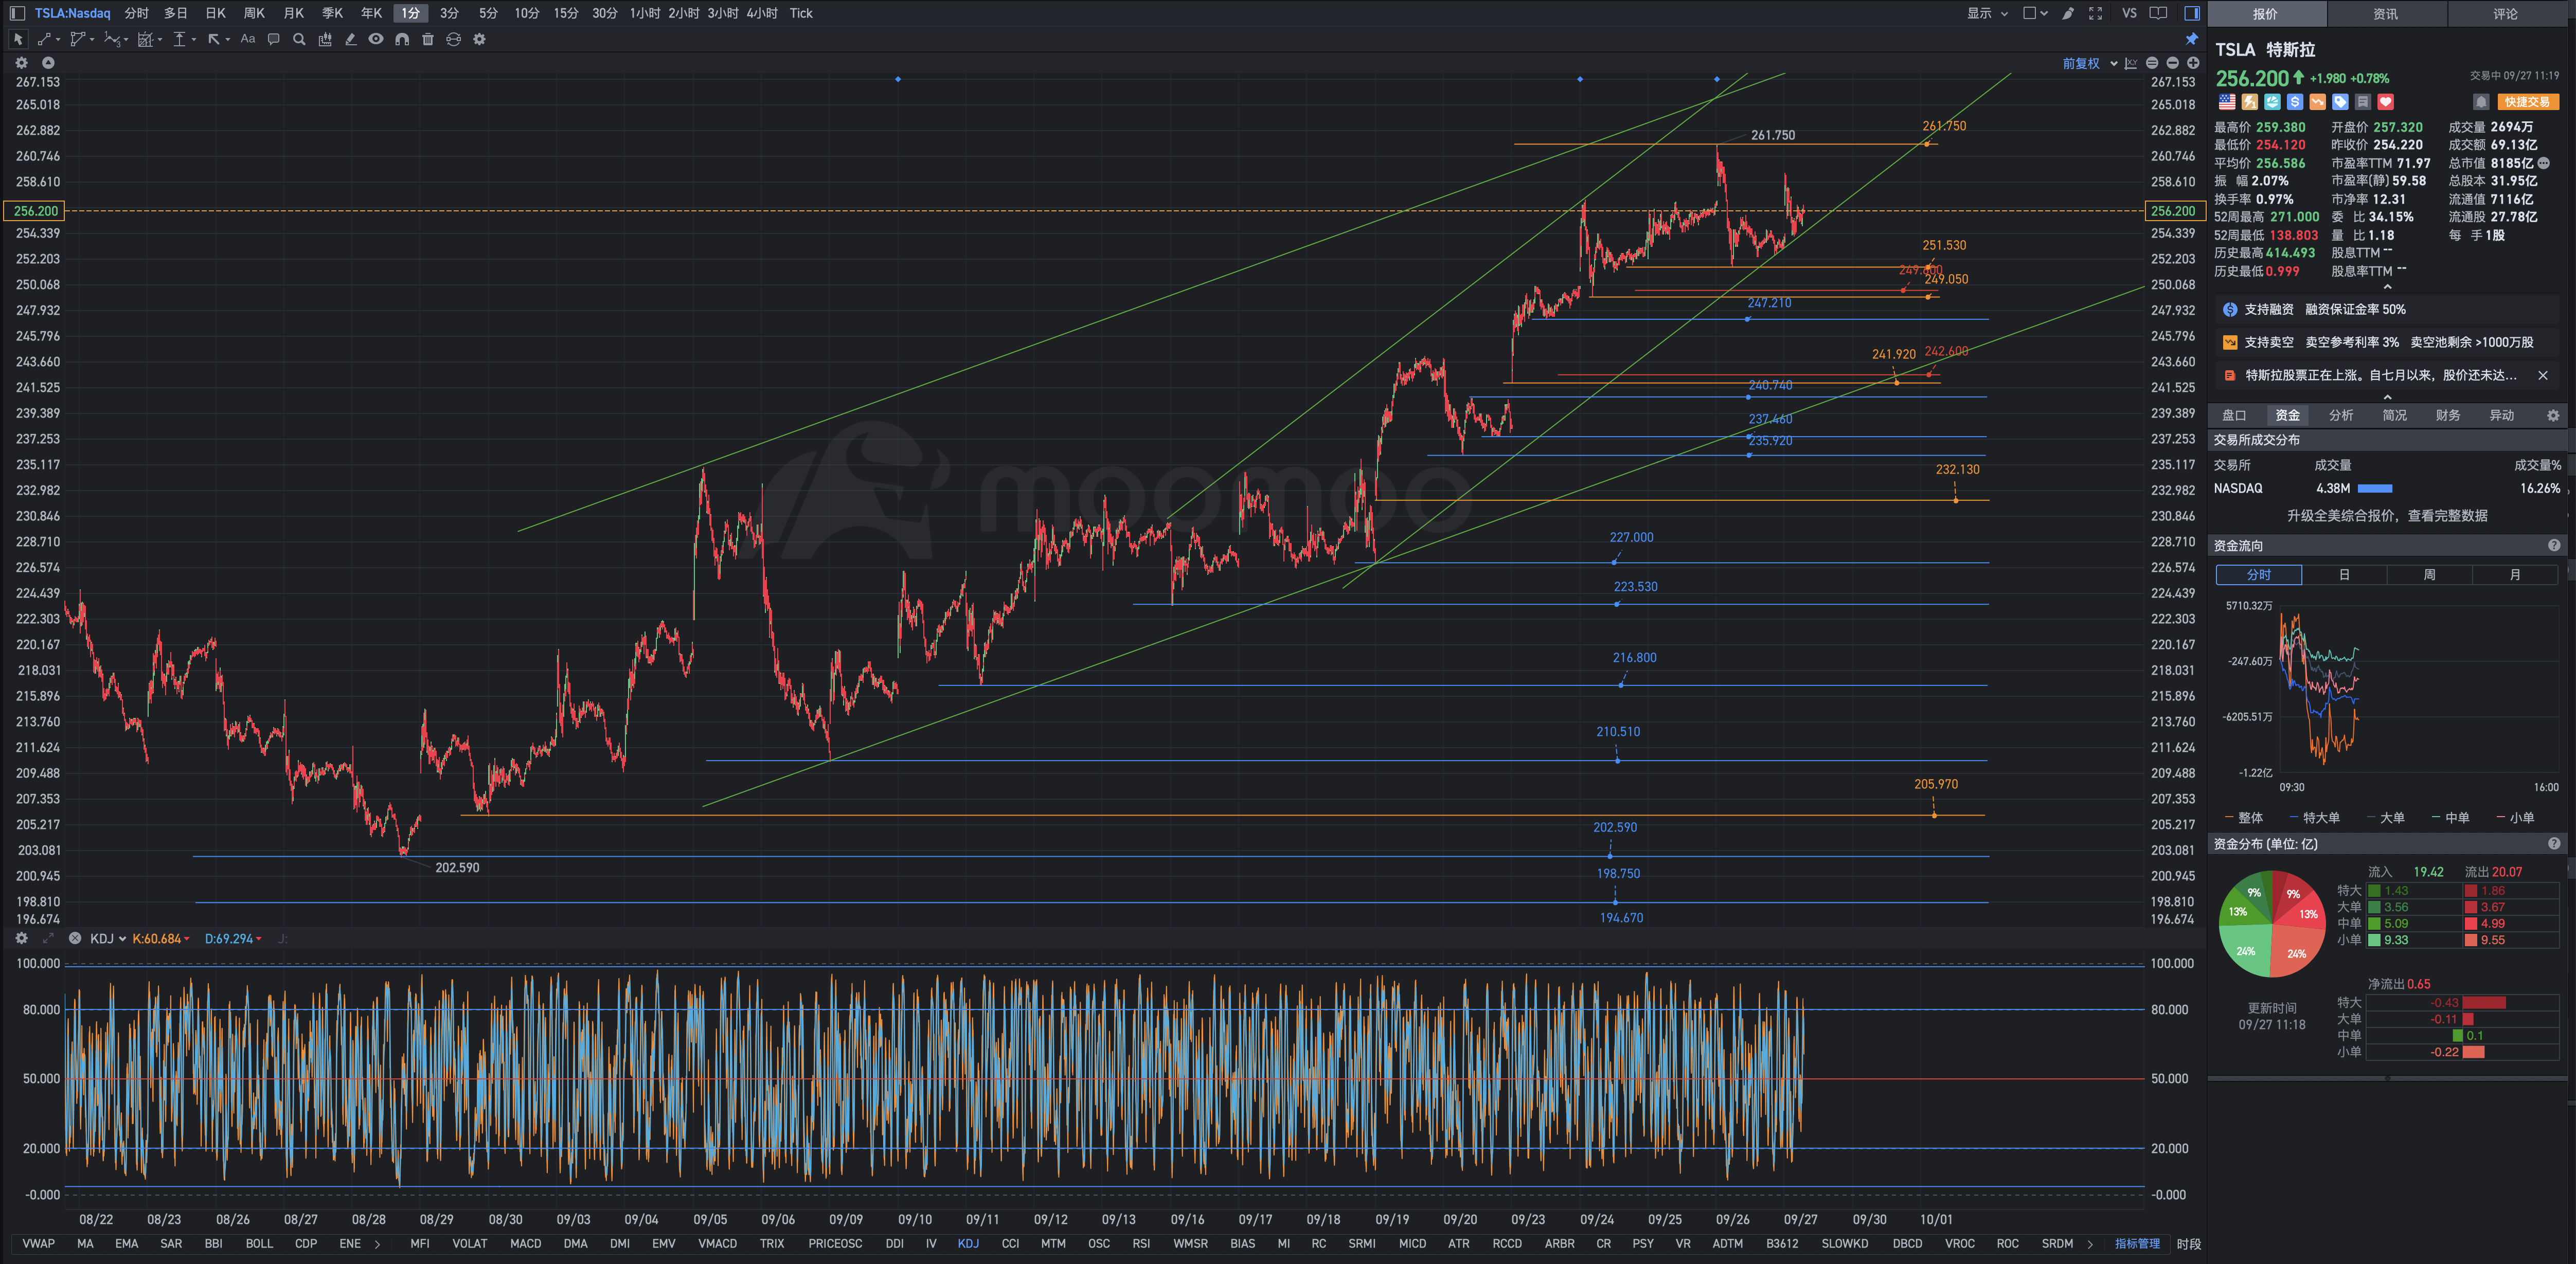This screenshot has height=1264, width=2576.
Task: Click 升级全美综合报价 upgrade link
Action: [x=2387, y=516]
